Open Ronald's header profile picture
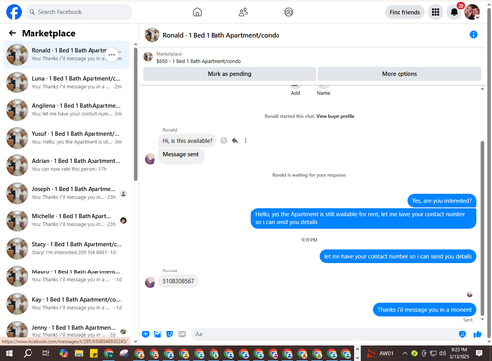This screenshot has width=492, height=361. (153, 35)
